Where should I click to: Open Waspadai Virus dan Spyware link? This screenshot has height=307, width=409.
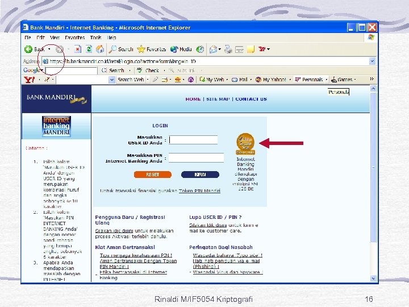[x=228, y=272]
